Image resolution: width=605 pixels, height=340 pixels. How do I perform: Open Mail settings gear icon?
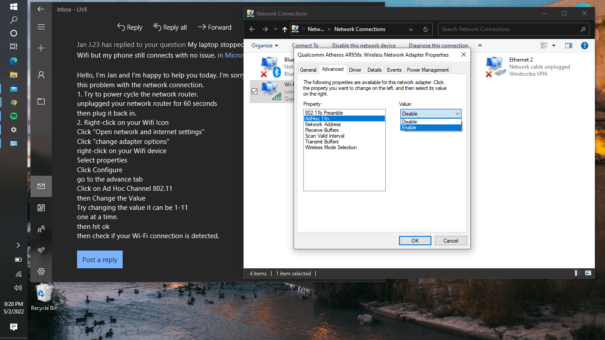click(41, 271)
